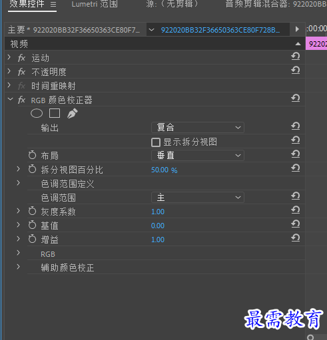Toggle animation stopwatch for 基值

(x=32, y=225)
